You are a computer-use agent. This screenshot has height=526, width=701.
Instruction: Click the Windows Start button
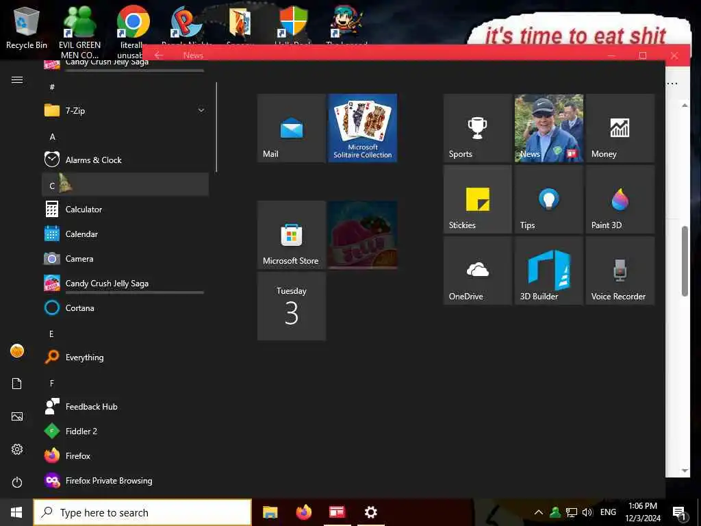(16, 512)
